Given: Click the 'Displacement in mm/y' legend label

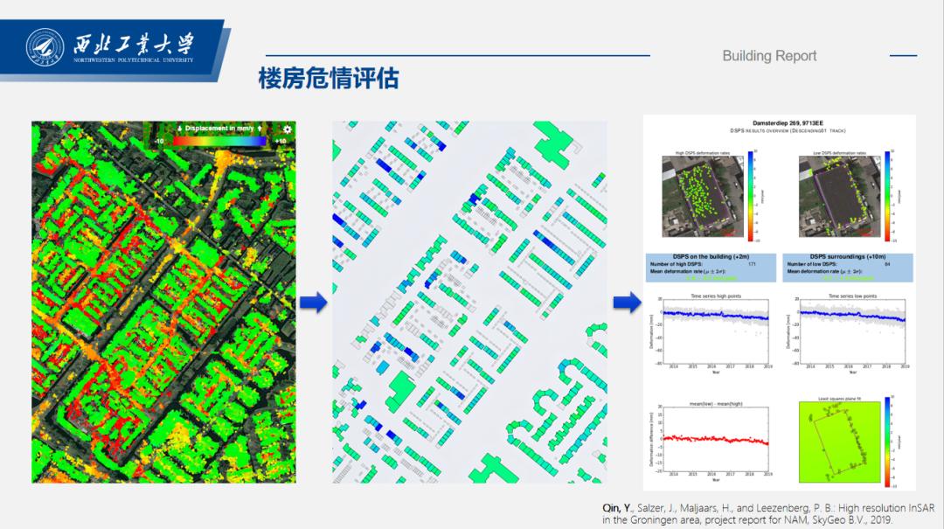Looking at the screenshot, I should (219, 129).
